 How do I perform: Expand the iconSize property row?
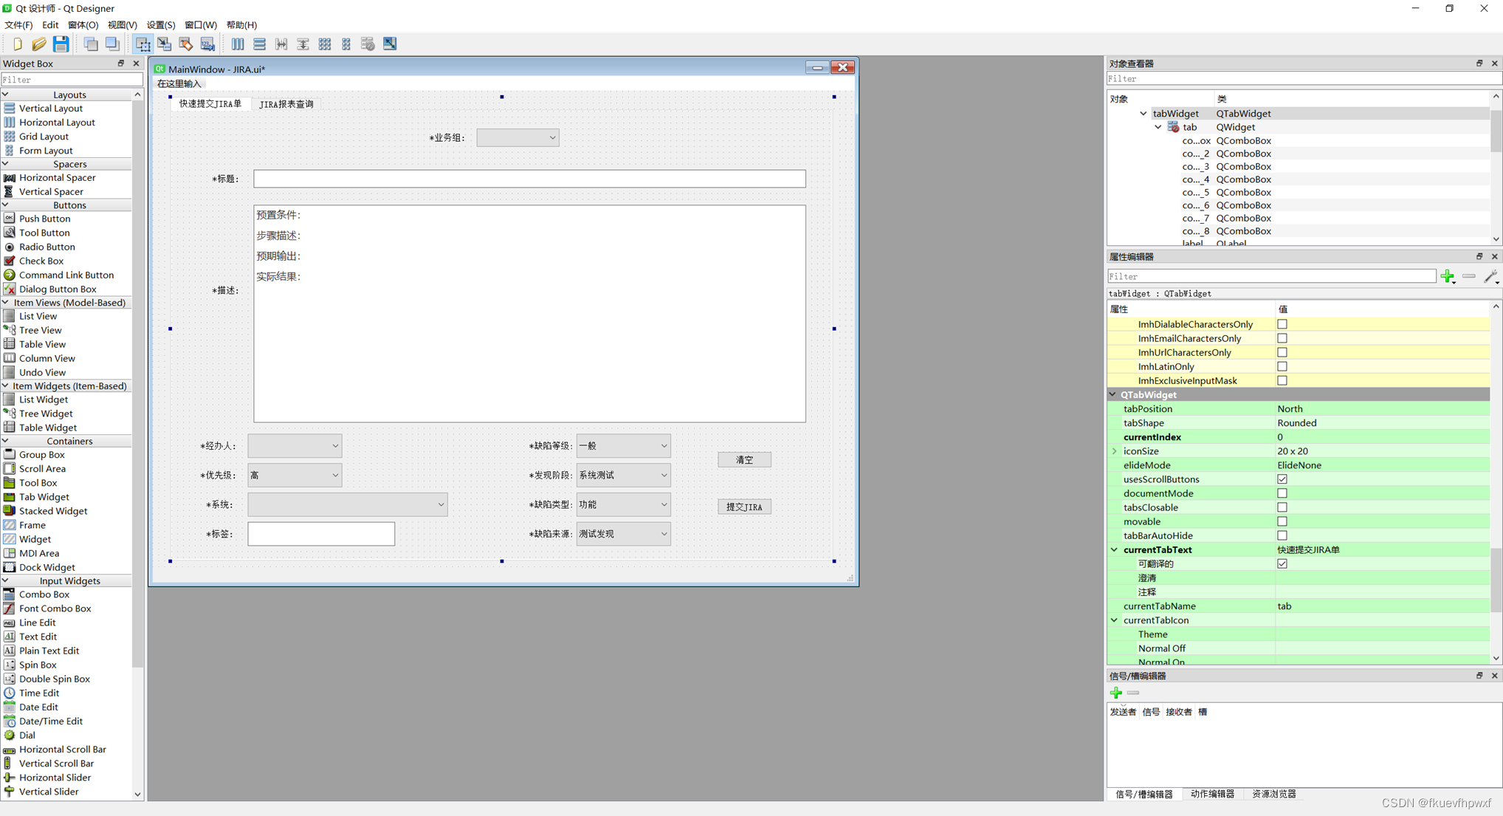pos(1115,451)
